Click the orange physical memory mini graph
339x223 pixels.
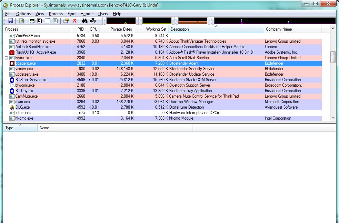tap(193, 21)
